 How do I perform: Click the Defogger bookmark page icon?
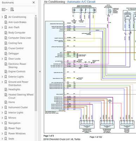coord(6,54)
